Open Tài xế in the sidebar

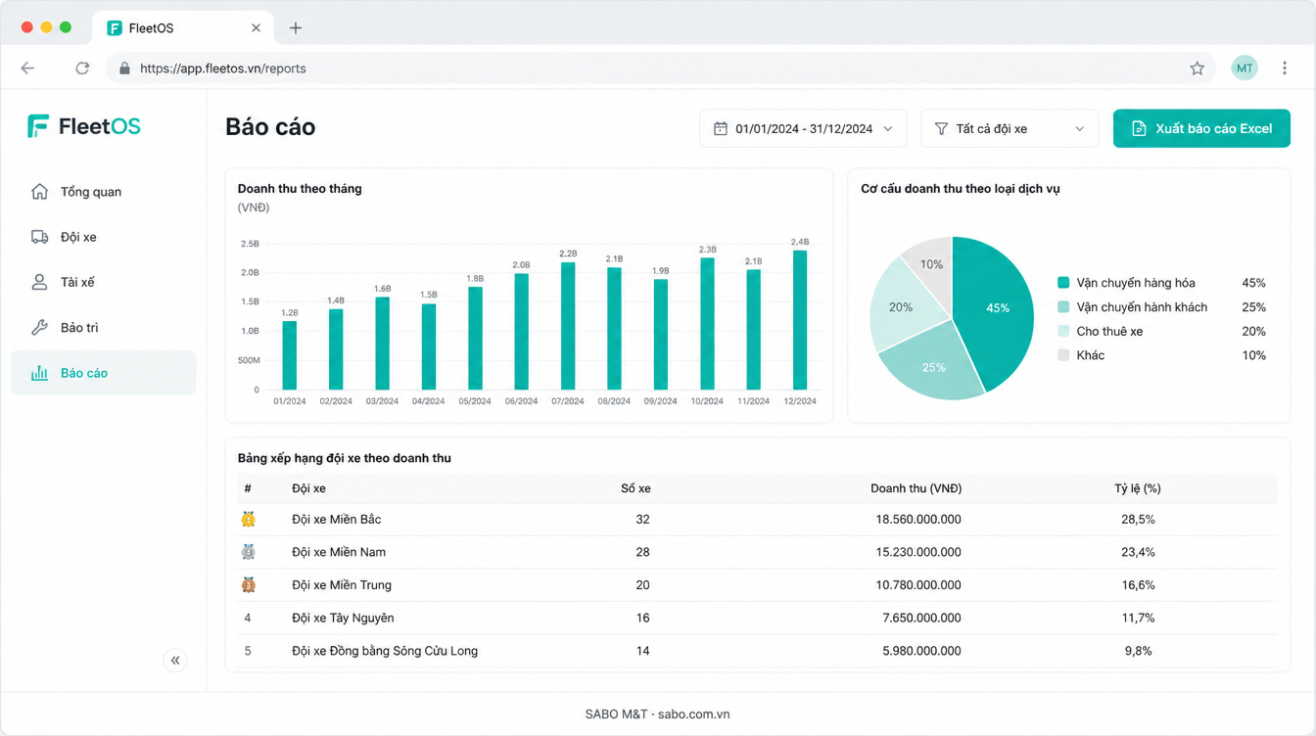pyautogui.click(x=104, y=282)
